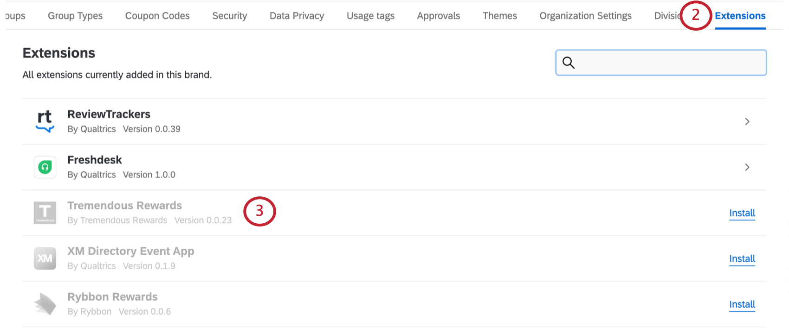Click the Rybbon Rewards paper icon
The width and height of the screenshot is (789, 336).
click(x=45, y=304)
